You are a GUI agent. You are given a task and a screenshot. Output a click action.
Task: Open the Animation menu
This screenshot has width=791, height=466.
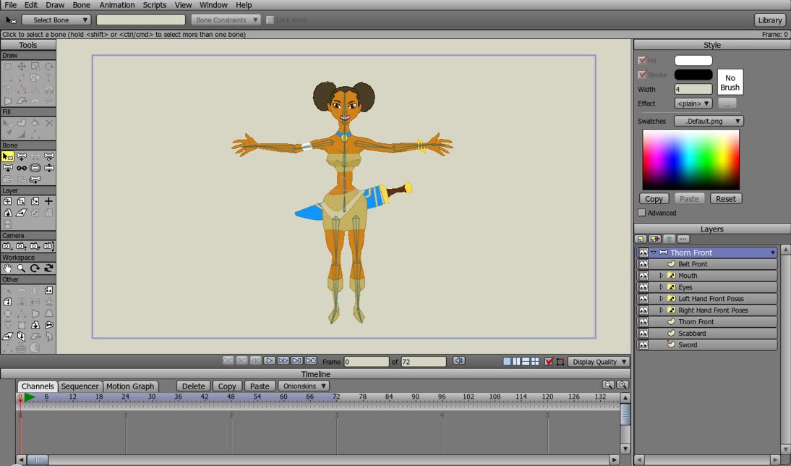[x=117, y=5]
